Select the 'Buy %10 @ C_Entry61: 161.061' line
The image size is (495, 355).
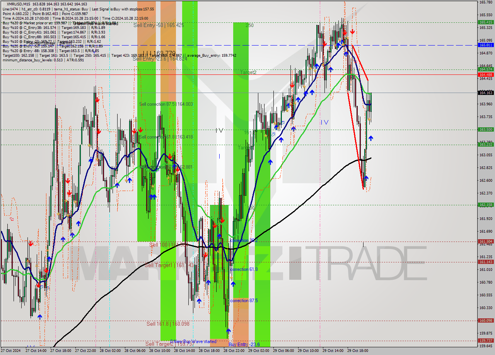(x=54, y=32)
